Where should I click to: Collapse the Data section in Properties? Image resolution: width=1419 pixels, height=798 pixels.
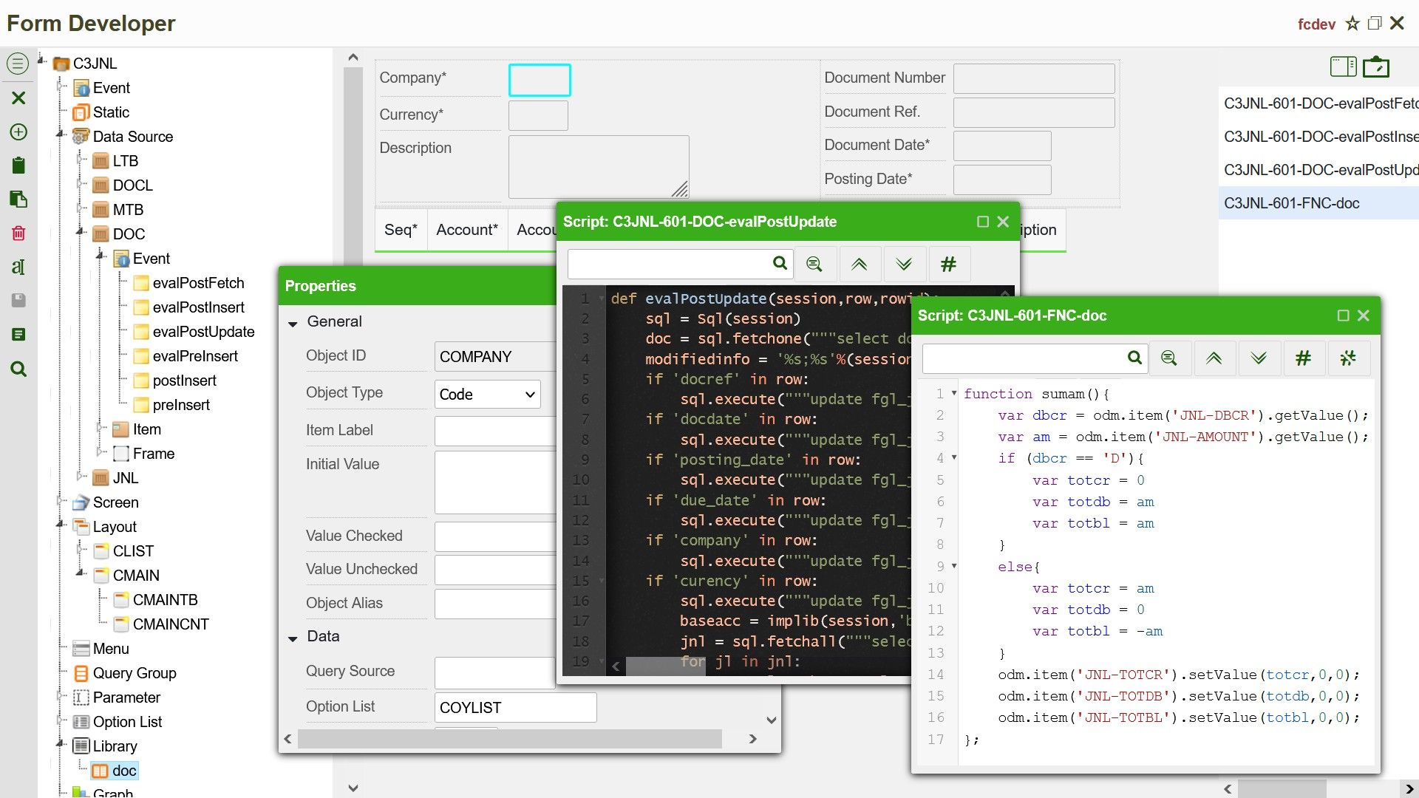point(293,638)
